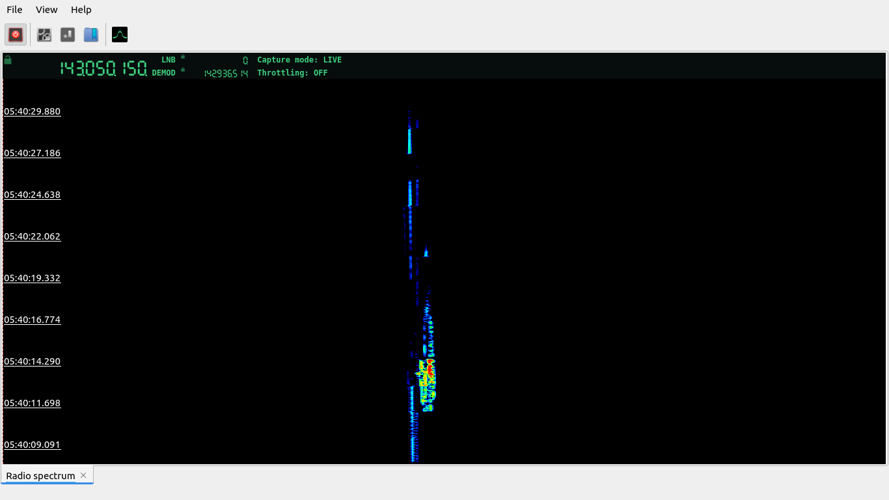Click the main frequency display 143.050.150

click(x=103, y=68)
